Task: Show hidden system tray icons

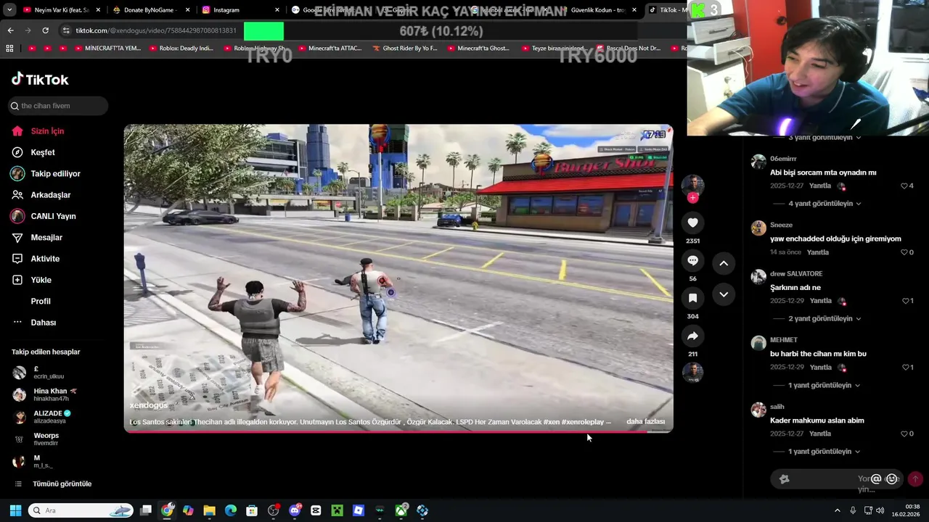Action: tap(837, 510)
